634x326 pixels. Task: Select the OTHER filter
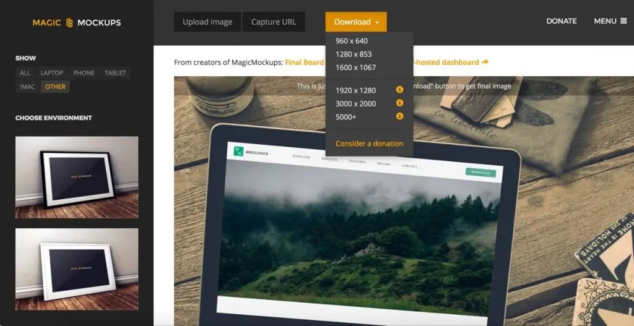tap(55, 87)
